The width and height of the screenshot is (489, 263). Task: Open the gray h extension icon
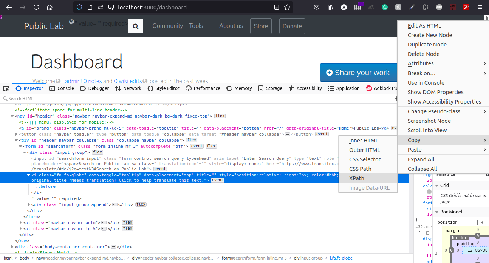(x=398, y=7)
